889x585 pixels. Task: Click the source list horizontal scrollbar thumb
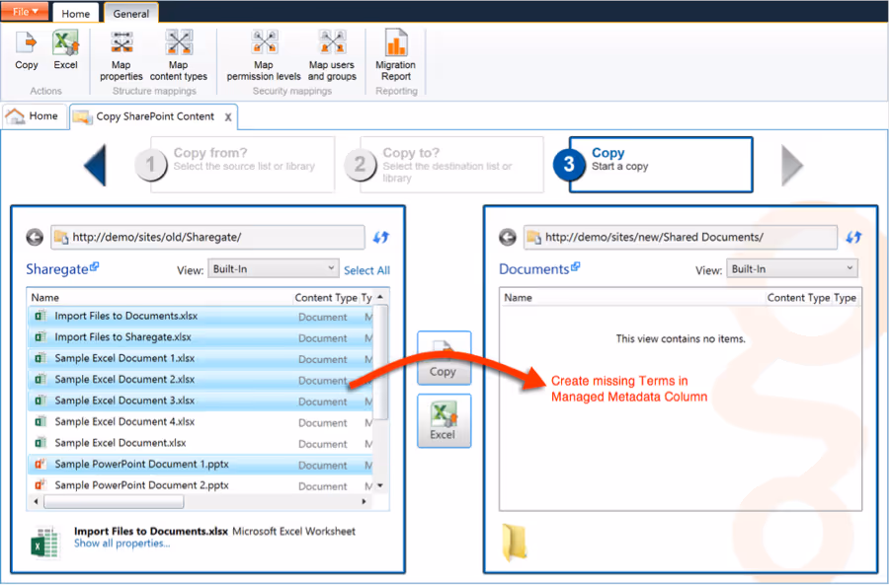pos(114,502)
